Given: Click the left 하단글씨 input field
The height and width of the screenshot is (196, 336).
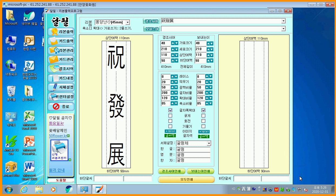Looking at the screenshot, I should pyautogui.click(x=108, y=178).
